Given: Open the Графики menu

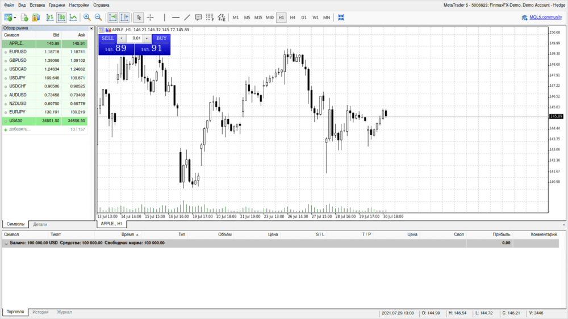Looking at the screenshot, I should point(57,5).
